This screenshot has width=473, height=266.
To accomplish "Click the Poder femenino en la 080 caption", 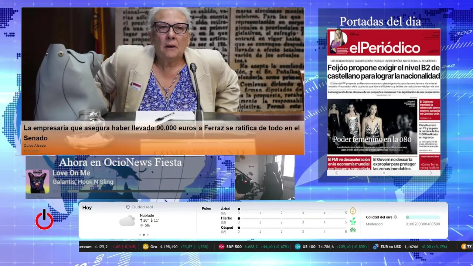I will click(372, 139).
